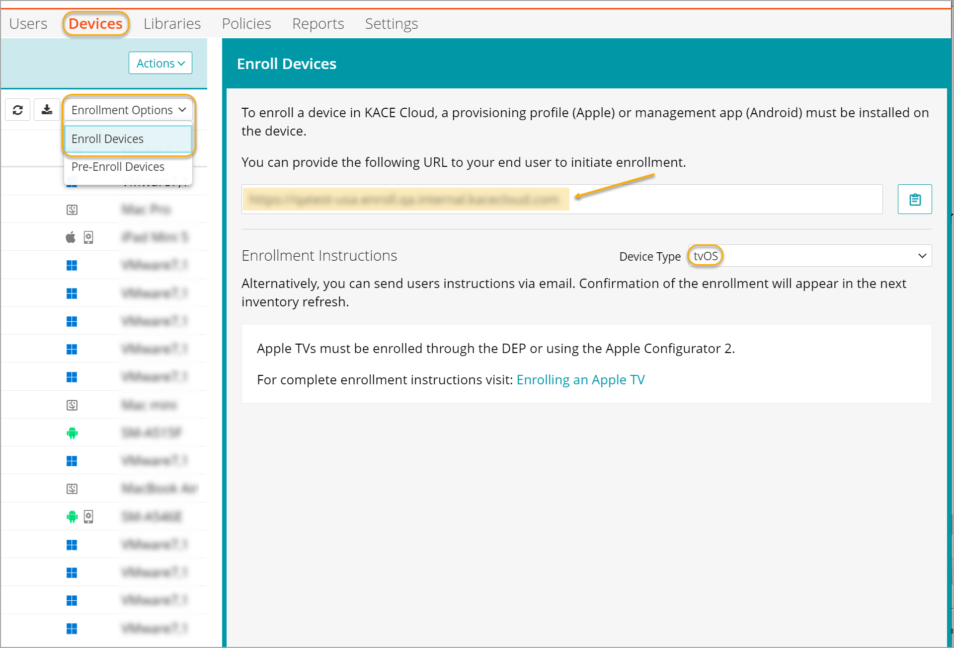Switch to the Libraries tab
Screen dimensions: 954x648
(x=172, y=24)
